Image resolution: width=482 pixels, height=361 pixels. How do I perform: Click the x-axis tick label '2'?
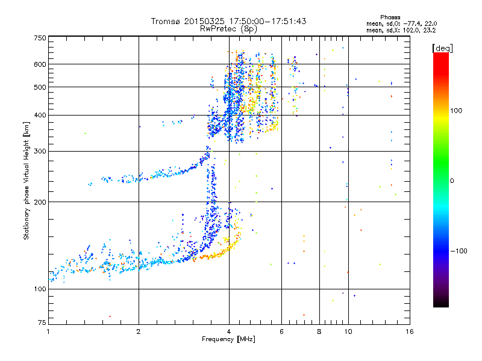[x=139, y=332]
